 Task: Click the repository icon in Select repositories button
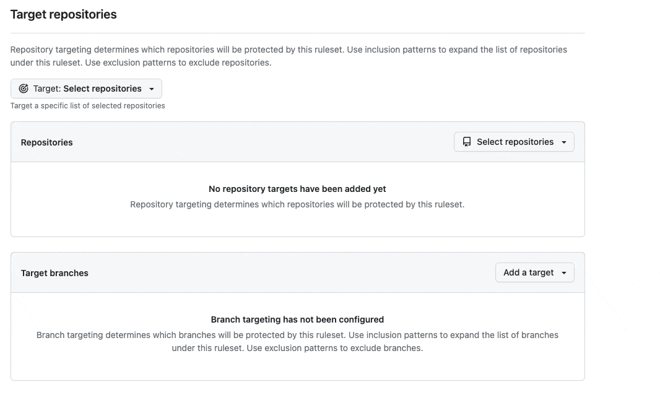point(467,142)
